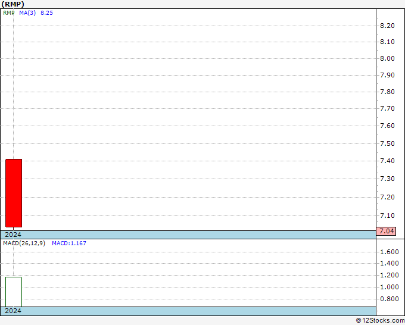The height and width of the screenshot is (325, 405).
Task: Click the 2024 label on price chart axis
Action: tap(13, 235)
